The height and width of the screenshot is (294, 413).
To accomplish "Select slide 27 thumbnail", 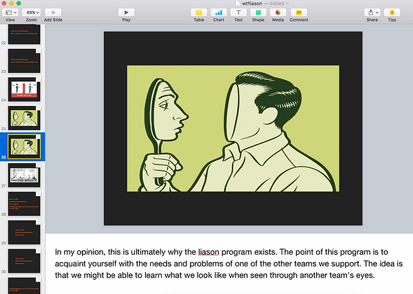I will [x=24, y=175].
